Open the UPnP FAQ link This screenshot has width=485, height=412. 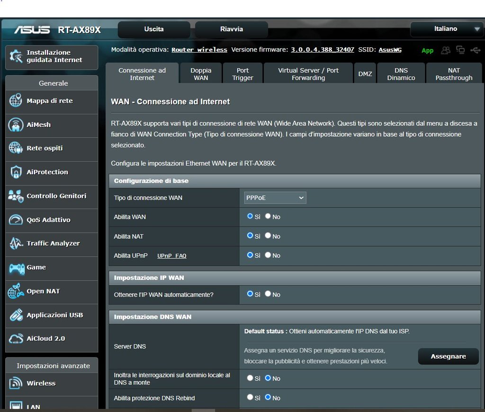(x=171, y=256)
